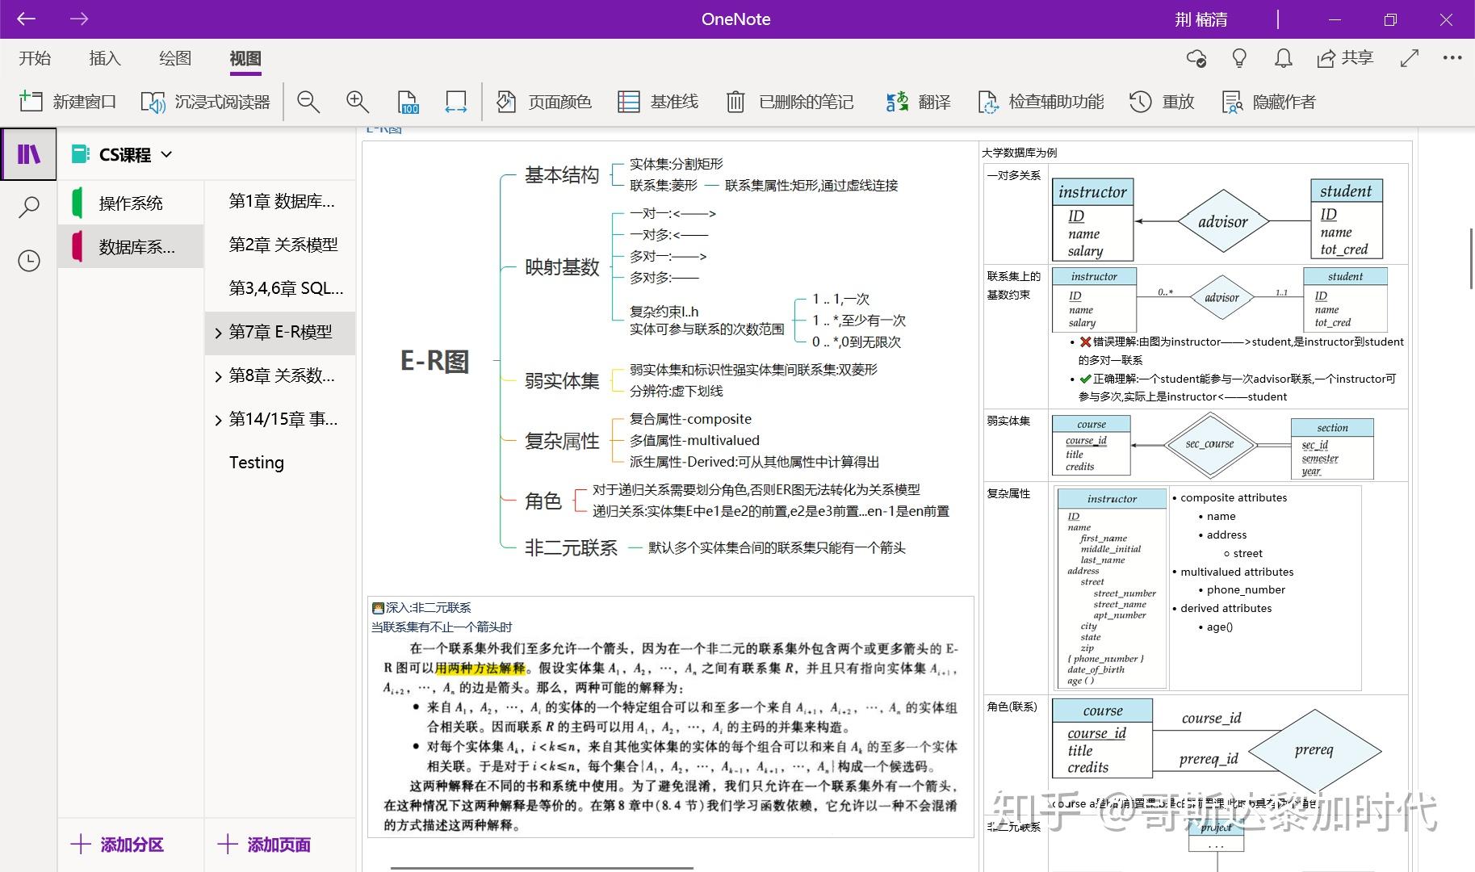Select the 操作系统 section

click(x=131, y=203)
